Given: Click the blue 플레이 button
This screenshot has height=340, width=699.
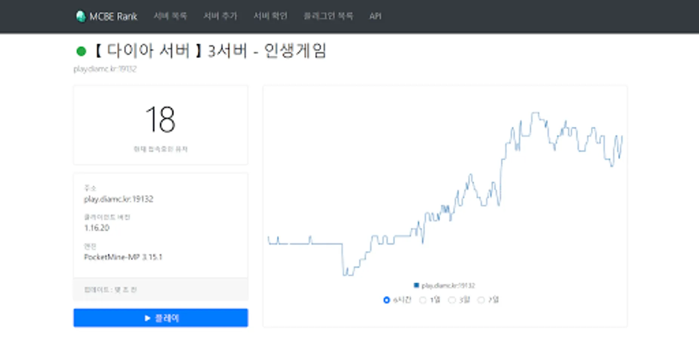Looking at the screenshot, I should pyautogui.click(x=160, y=318).
